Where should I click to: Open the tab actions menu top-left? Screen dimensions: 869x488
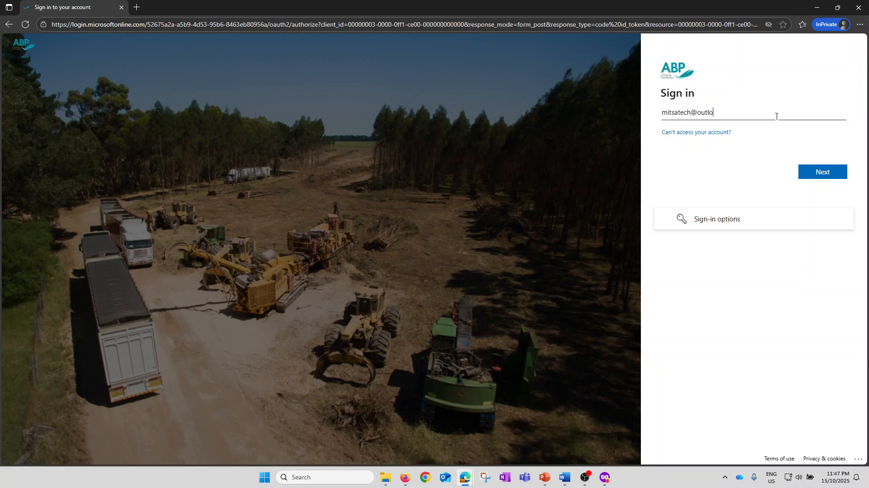(x=9, y=7)
